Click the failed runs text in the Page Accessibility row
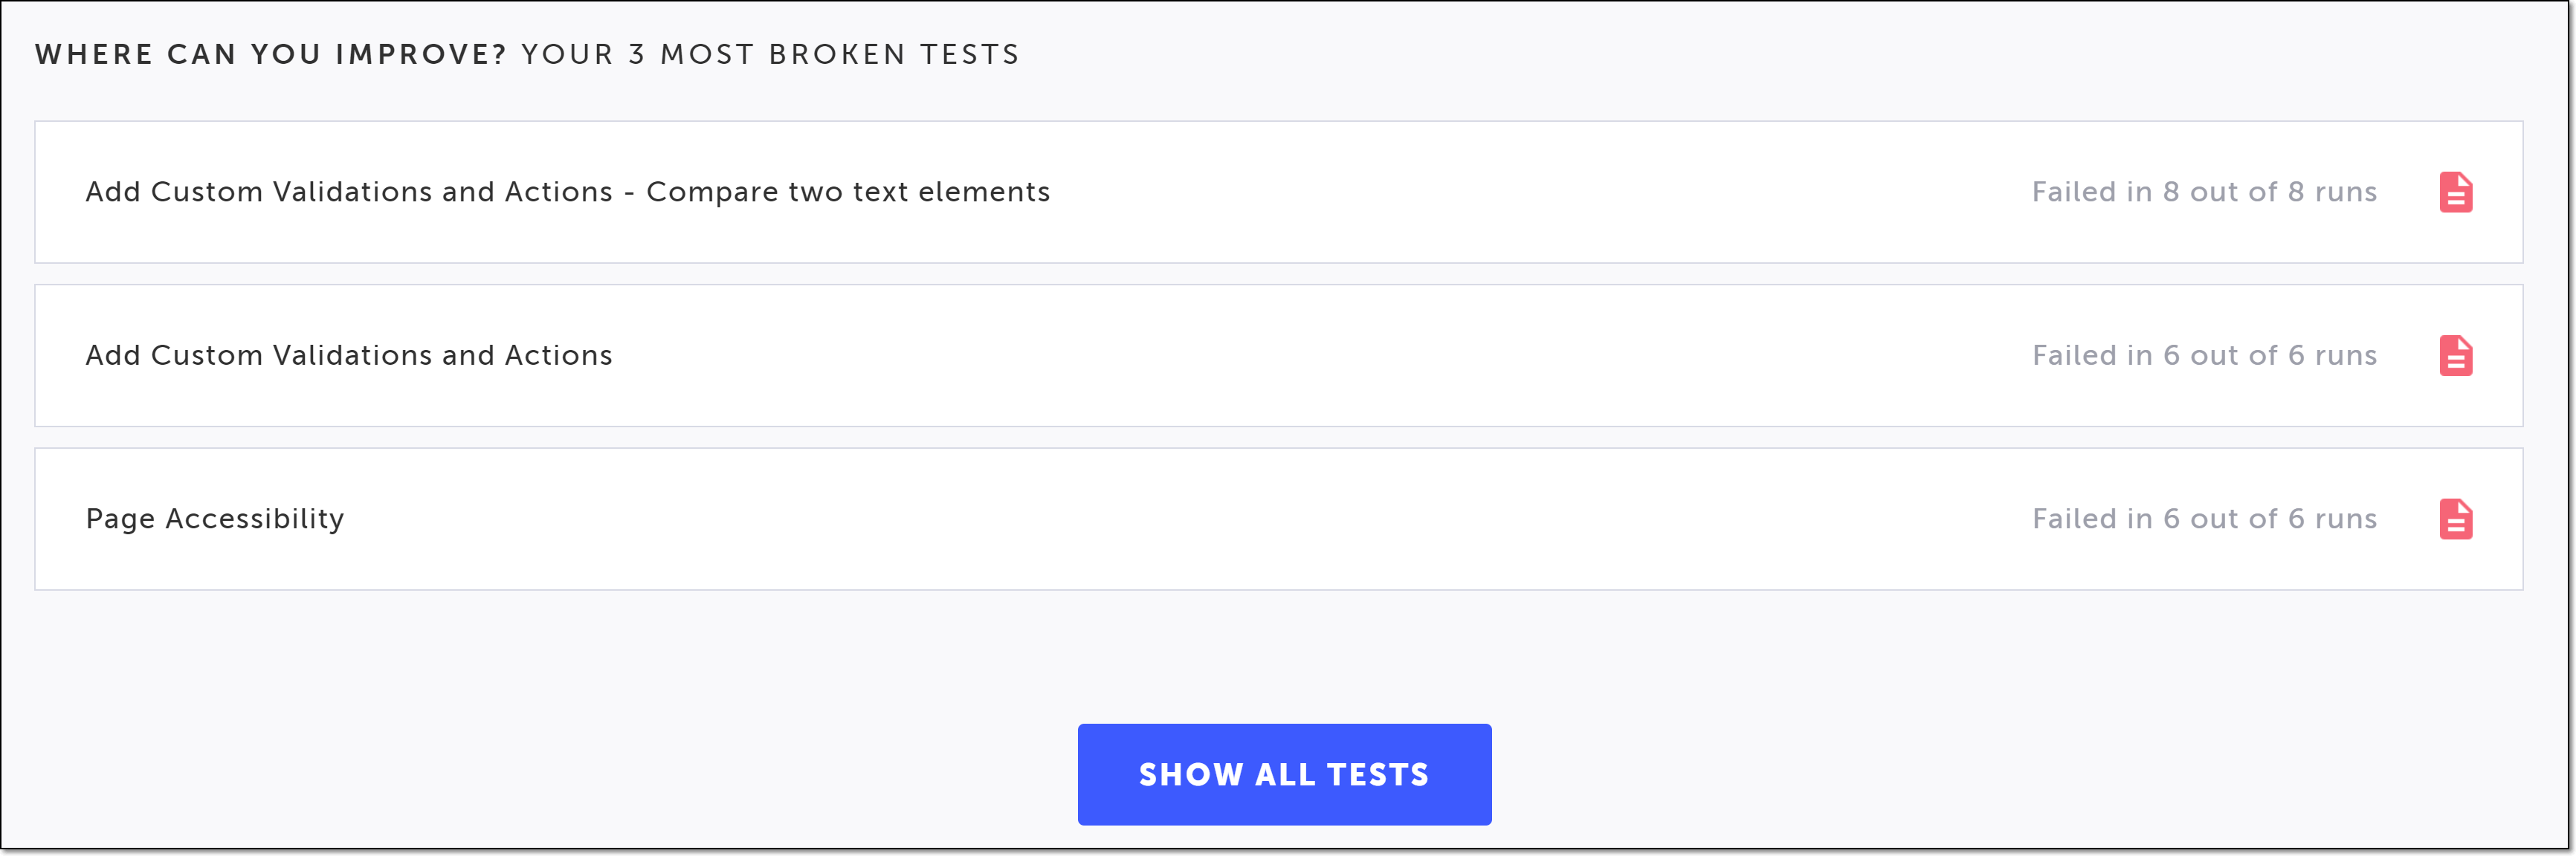Viewport: 2576px width, 856px height. pos(2204,519)
